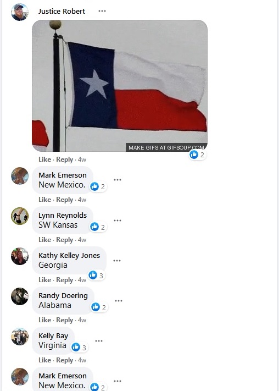Screen dimensions: 279x391
Task: Reply to Lynn Reynolds' SW Kansas comment
Action: [x=64, y=240]
